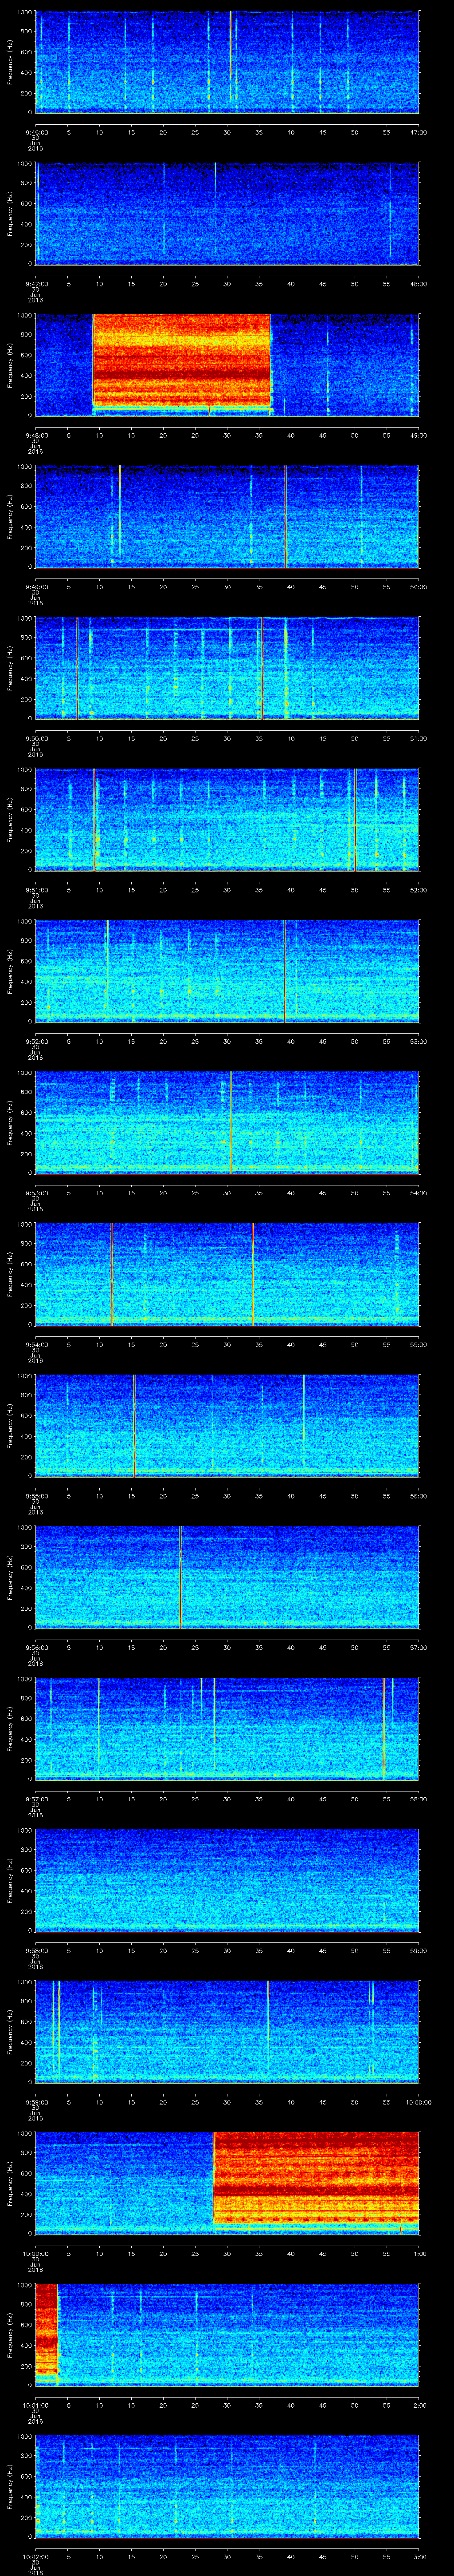The image size is (454, 2576).
Task: Select the last spectrogram panel starting at 10:02:00
Action: pos(227,2488)
